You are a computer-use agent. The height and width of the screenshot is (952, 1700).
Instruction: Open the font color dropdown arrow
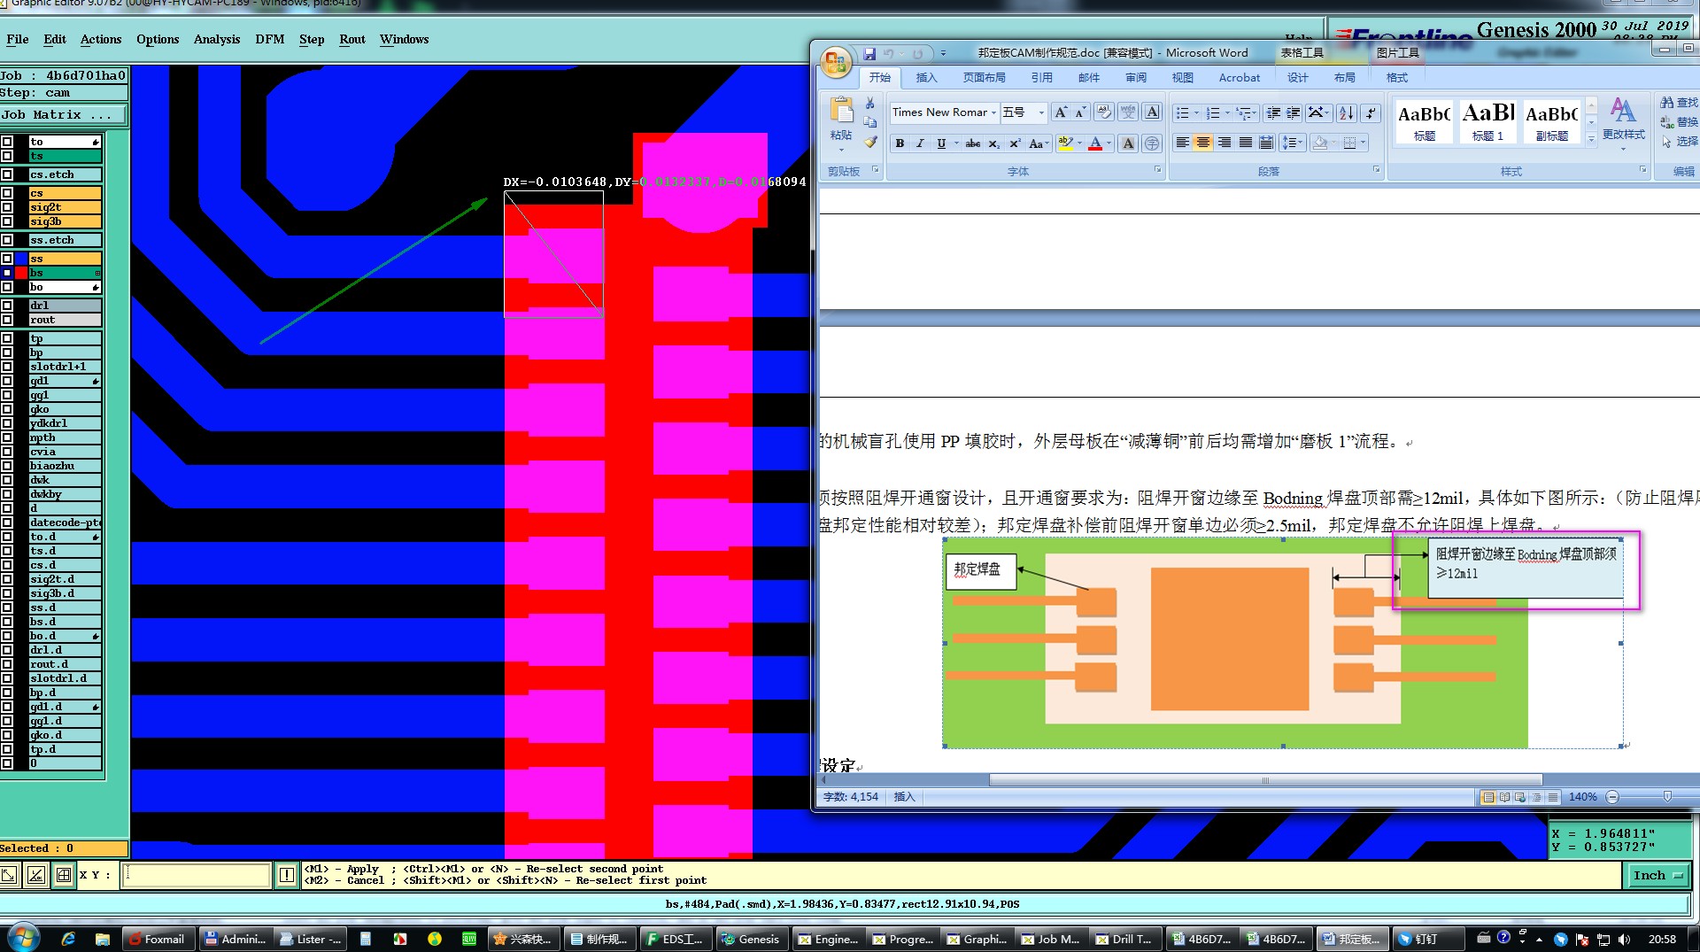[x=1109, y=143]
